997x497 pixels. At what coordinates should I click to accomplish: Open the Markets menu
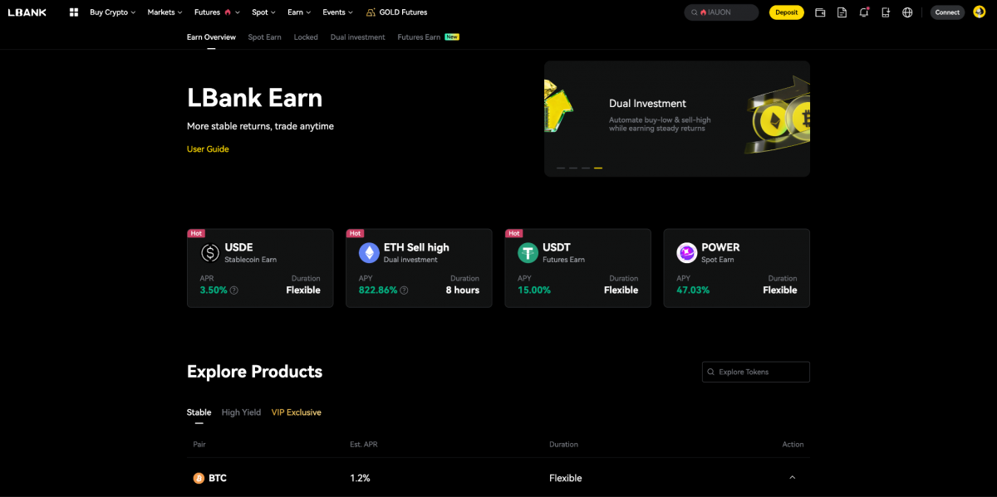pyautogui.click(x=164, y=12)
